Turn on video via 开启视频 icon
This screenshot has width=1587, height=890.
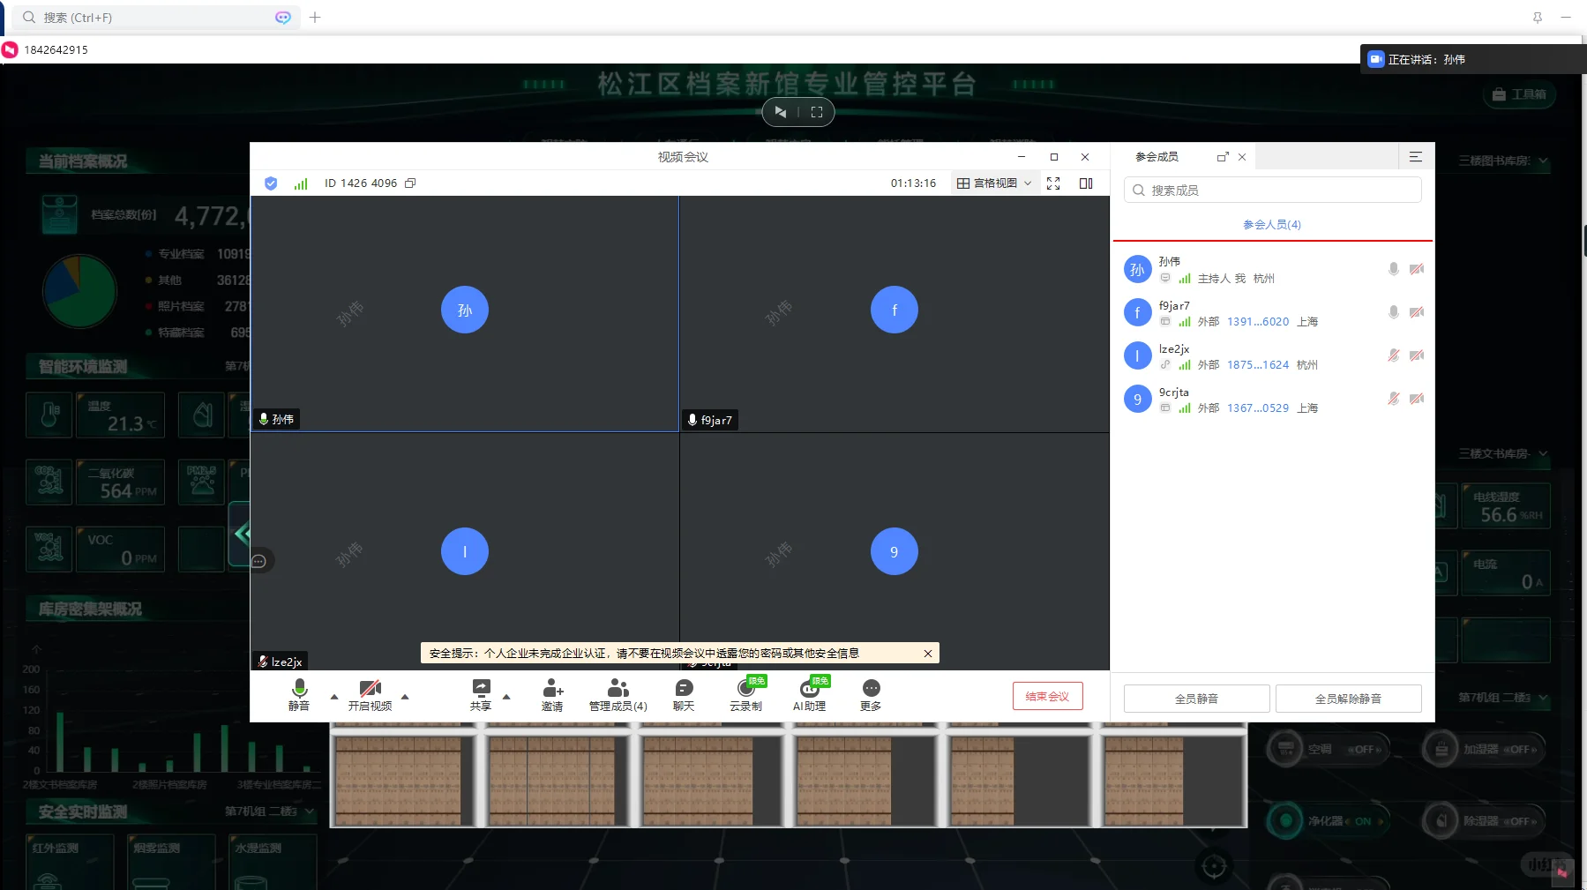coord(371,695)
